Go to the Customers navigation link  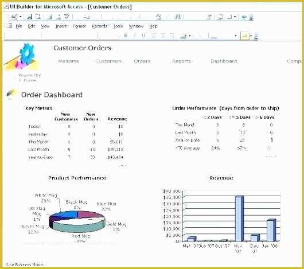[108, 61]
